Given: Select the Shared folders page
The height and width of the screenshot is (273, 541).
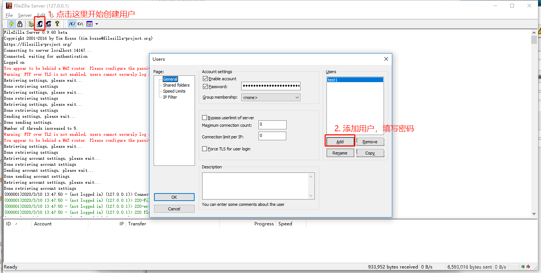Looking at the screenshot, I should pos(176,85).
